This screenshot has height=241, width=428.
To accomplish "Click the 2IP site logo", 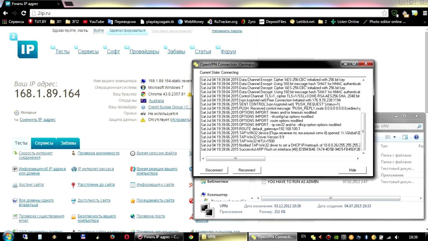I will tap(24, 46).
